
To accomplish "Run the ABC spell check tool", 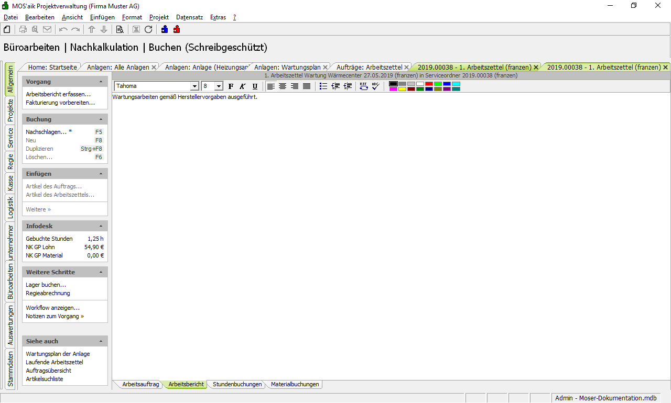I will [375, 86].
